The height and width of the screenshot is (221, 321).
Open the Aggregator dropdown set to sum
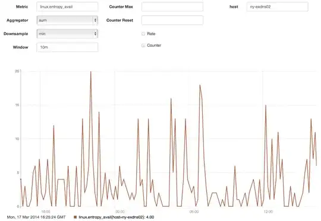click(67, 20)
